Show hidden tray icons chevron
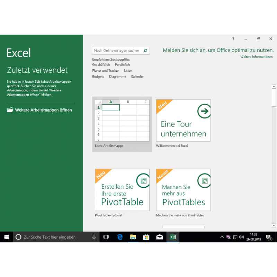This screenshot has width=277, height=277. (222, 237)
